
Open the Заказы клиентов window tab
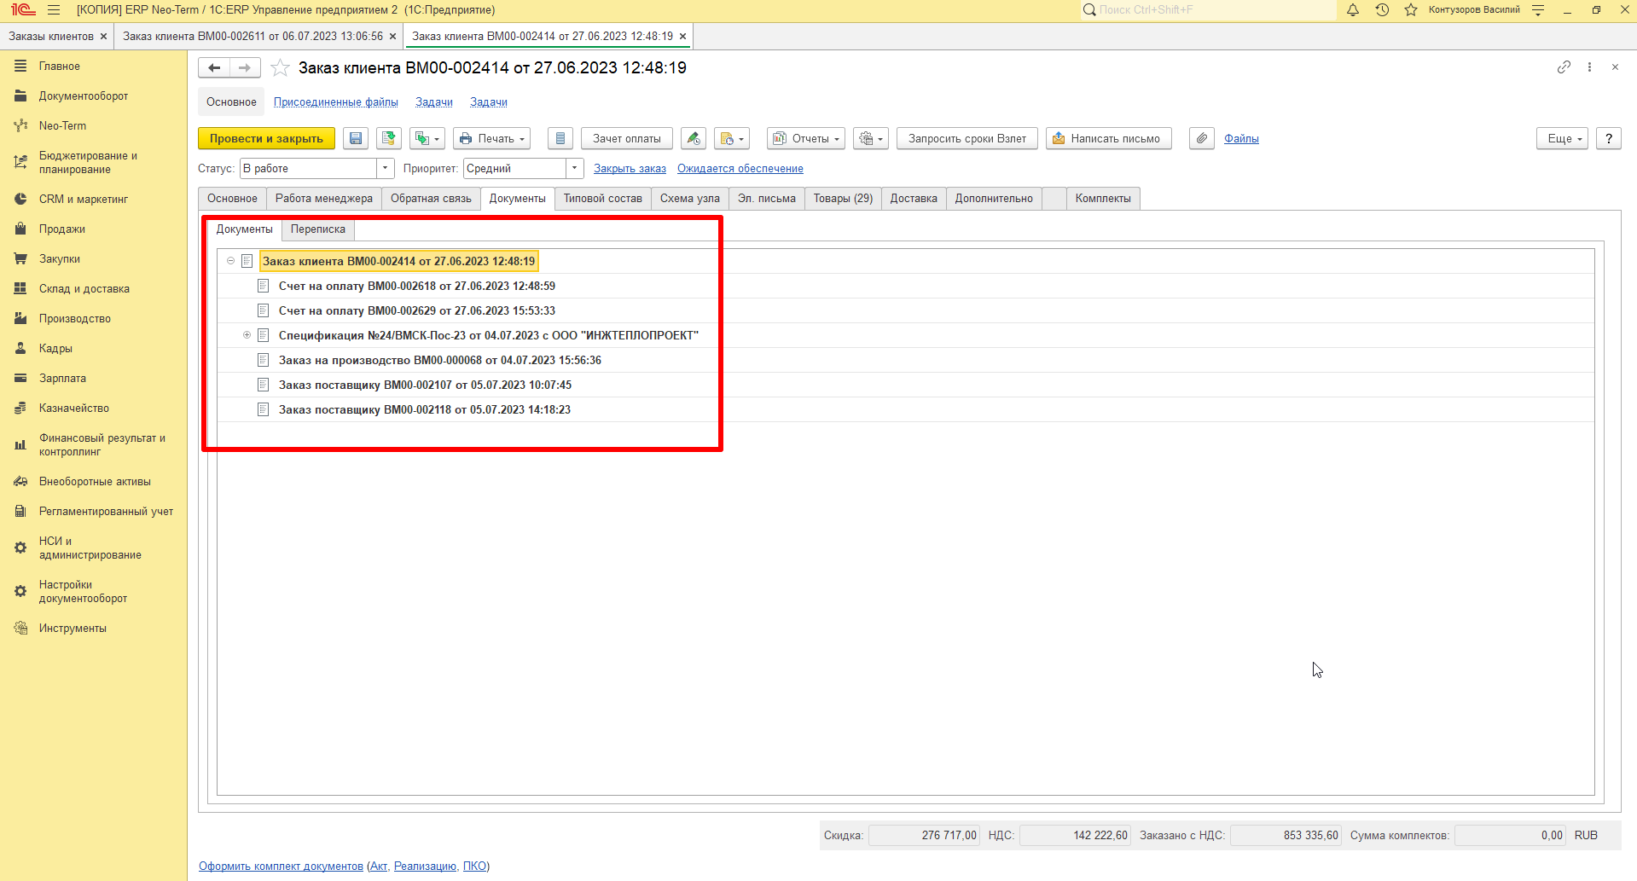(51, 37)
